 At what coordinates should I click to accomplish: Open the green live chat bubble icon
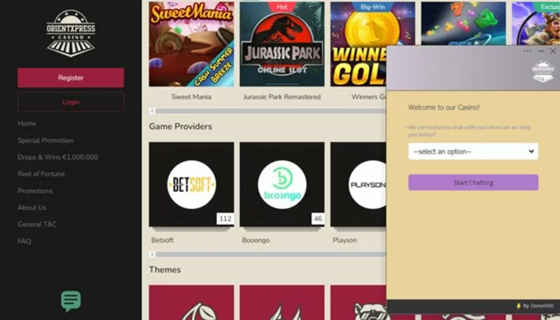point(71,301)
